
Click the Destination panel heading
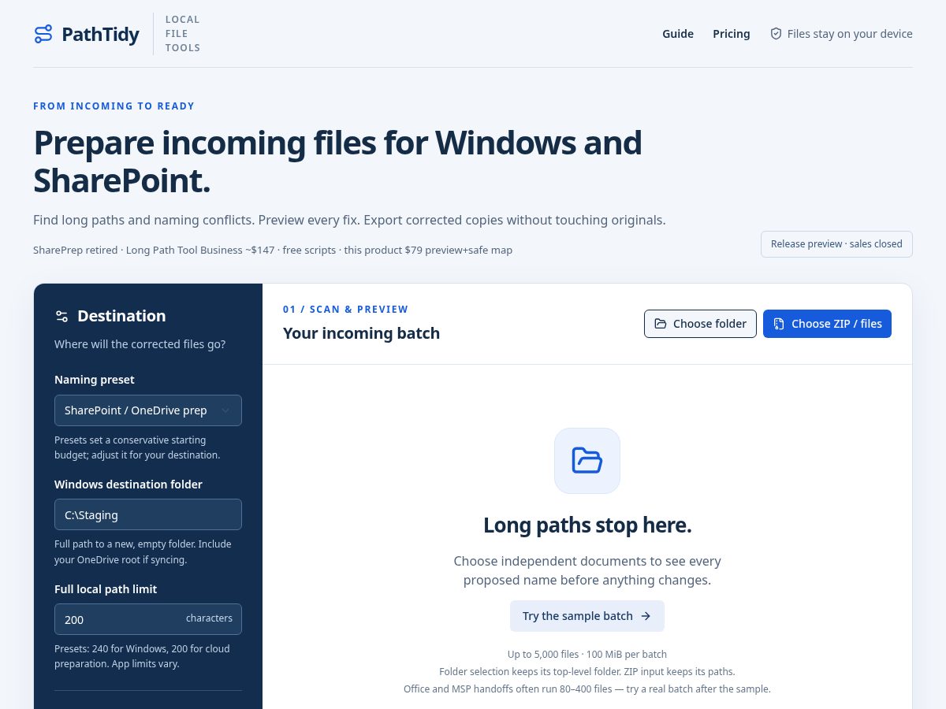(121, 316)
